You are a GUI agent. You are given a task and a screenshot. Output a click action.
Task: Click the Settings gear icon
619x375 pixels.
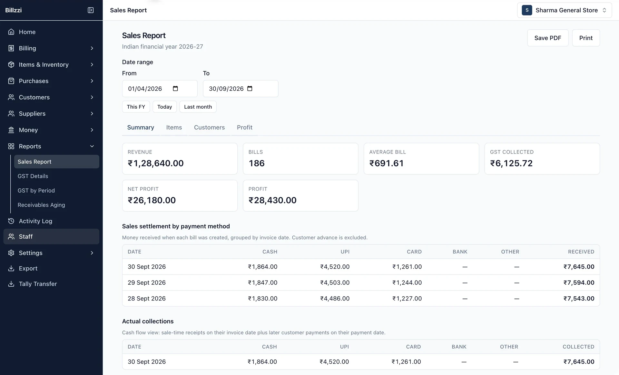click(x=11, y=253)
